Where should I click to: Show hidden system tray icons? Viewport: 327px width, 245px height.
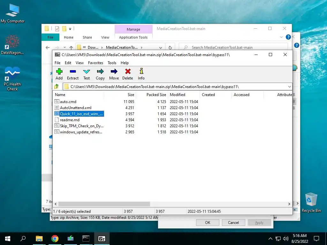(x=270, y=239)
